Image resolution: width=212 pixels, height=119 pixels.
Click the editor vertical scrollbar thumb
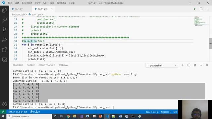click(x=211, y=43)
